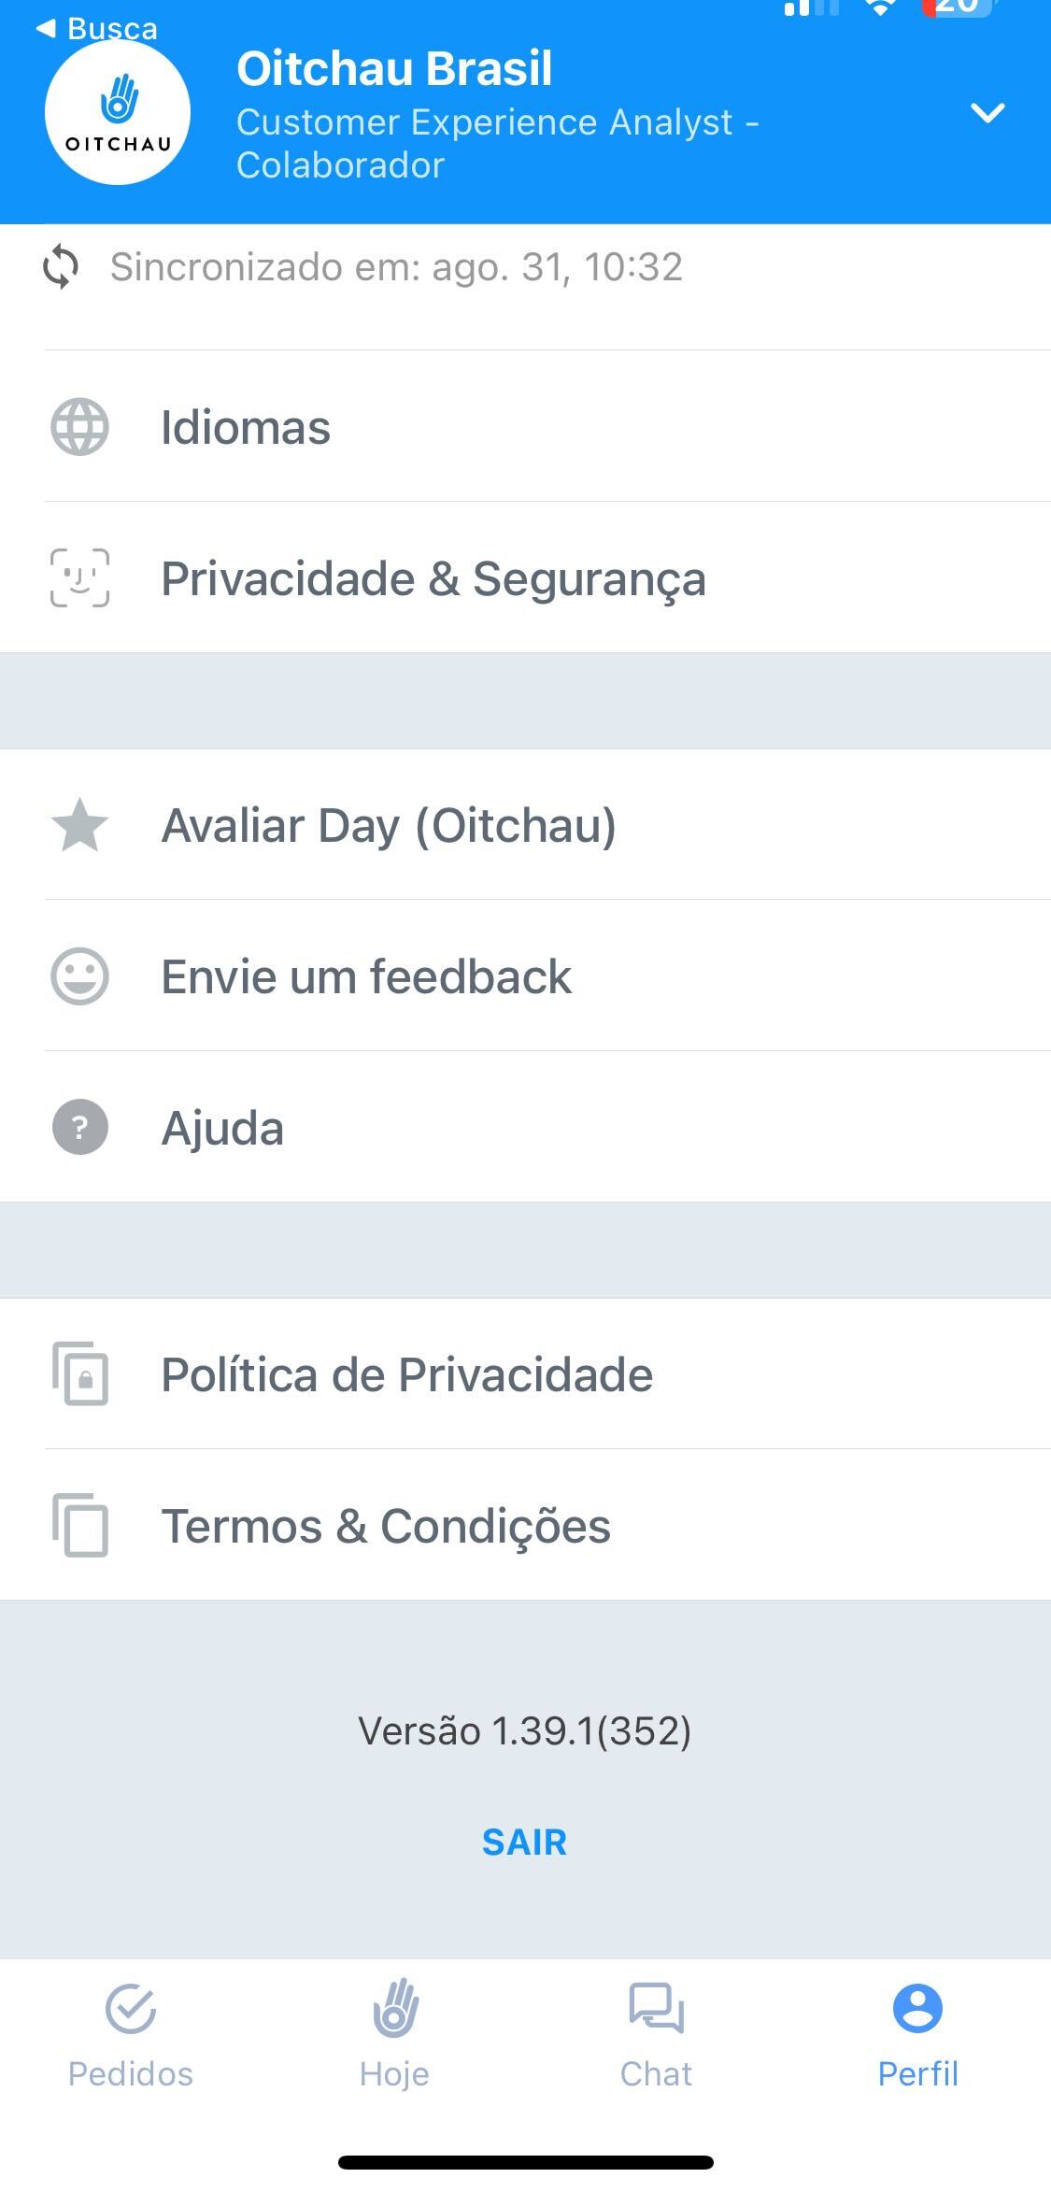The width and height of the screenshot is (1051, 2192).
Task: Expand the profile header chevron
Action: coord(987,113)
